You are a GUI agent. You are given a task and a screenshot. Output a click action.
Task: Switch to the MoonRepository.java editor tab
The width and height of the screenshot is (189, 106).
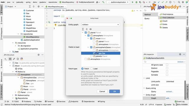point(56,6)
